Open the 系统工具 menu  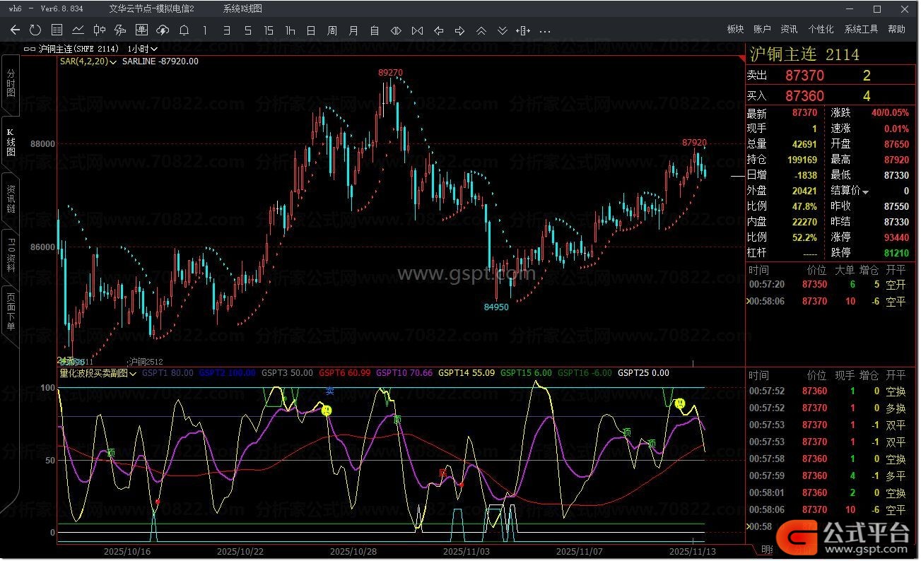pos(861,29)
